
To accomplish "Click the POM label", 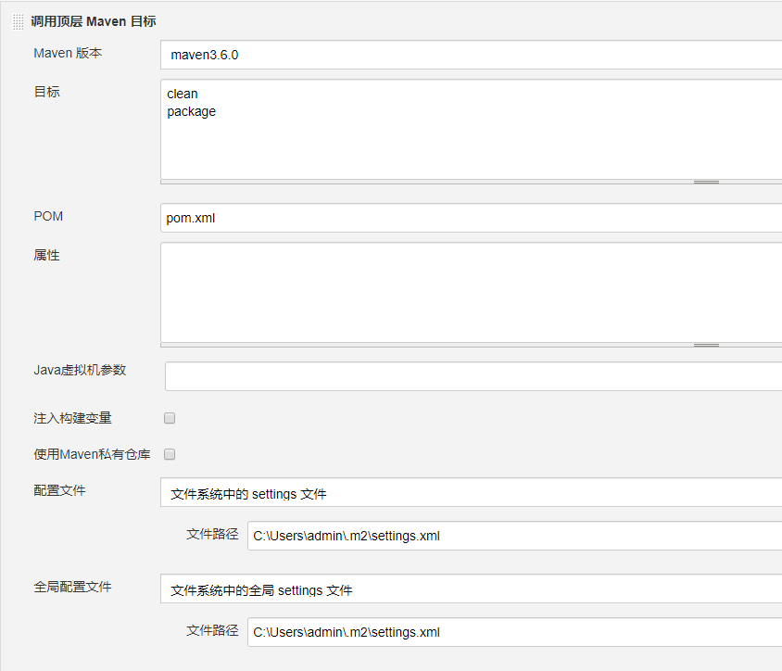I will (x=48, y=216).
